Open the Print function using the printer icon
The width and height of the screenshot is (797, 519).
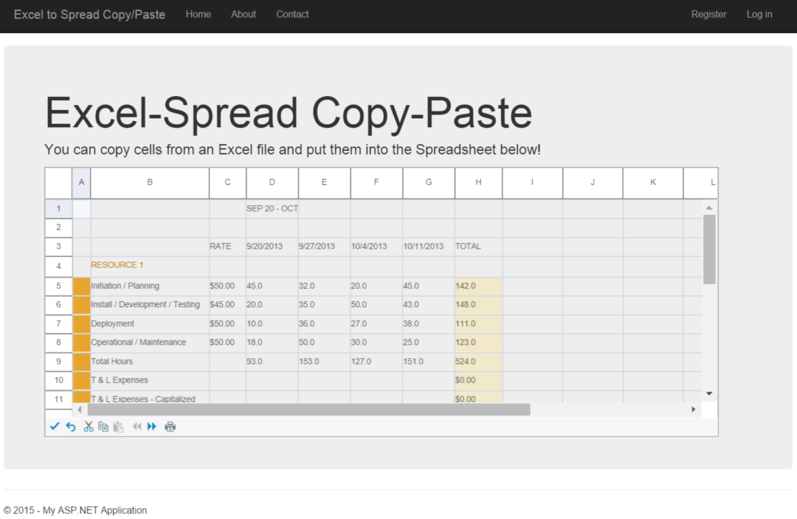pos(170,426)
